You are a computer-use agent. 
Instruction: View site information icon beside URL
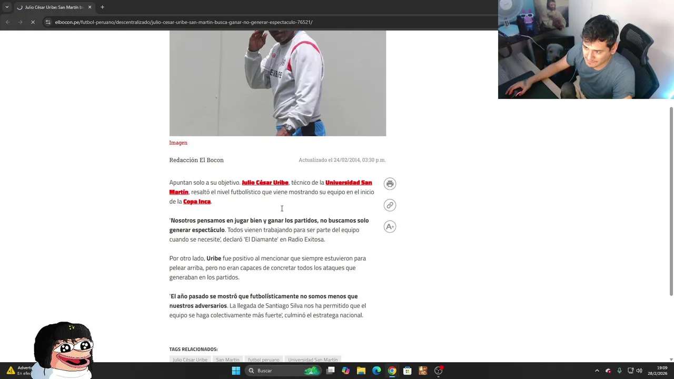[x=48, y=22]
